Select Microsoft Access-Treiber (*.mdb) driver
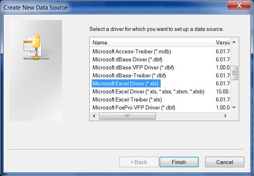 [132, 52]
